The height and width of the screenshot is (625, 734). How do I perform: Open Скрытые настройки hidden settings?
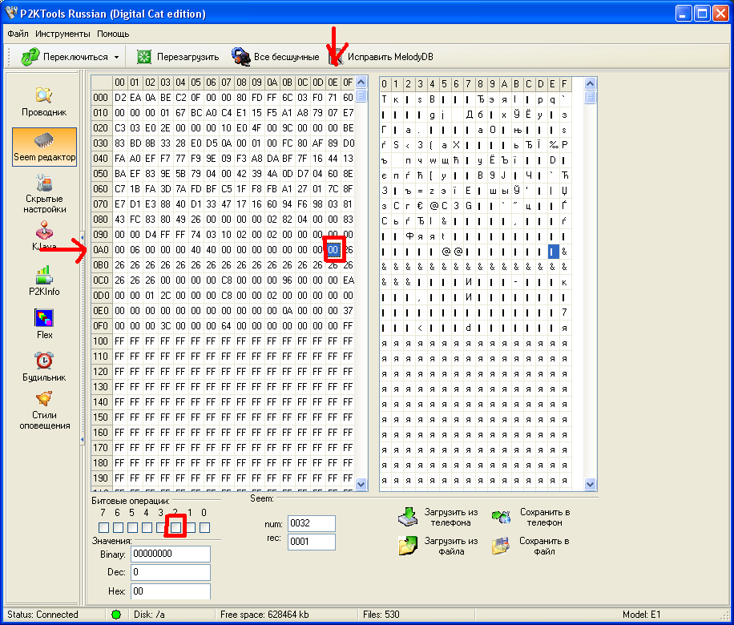(44, 193)
